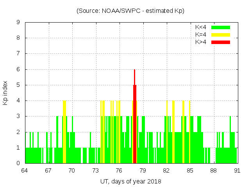Click the x-axis tick label 64

pyautogui.click(x=25, y=170)
